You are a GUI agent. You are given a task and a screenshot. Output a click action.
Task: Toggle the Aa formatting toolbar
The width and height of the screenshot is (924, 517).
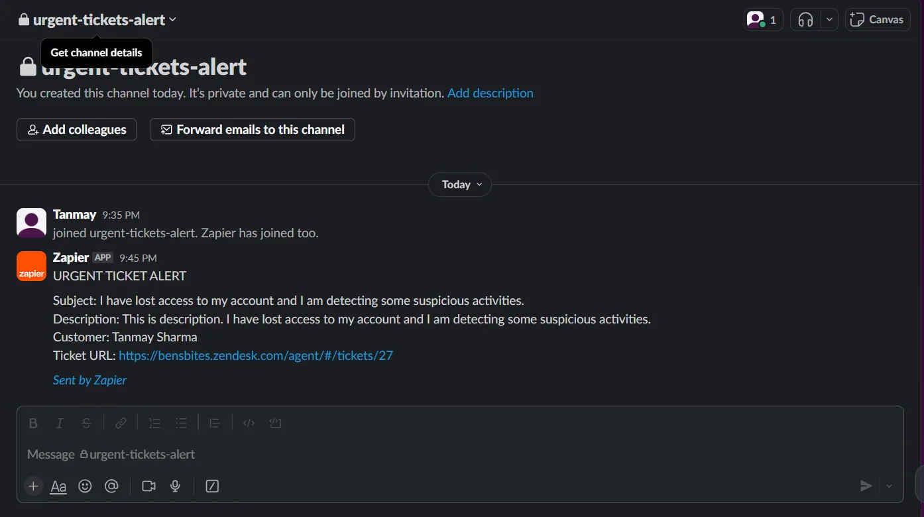click(x=58, y=487)
